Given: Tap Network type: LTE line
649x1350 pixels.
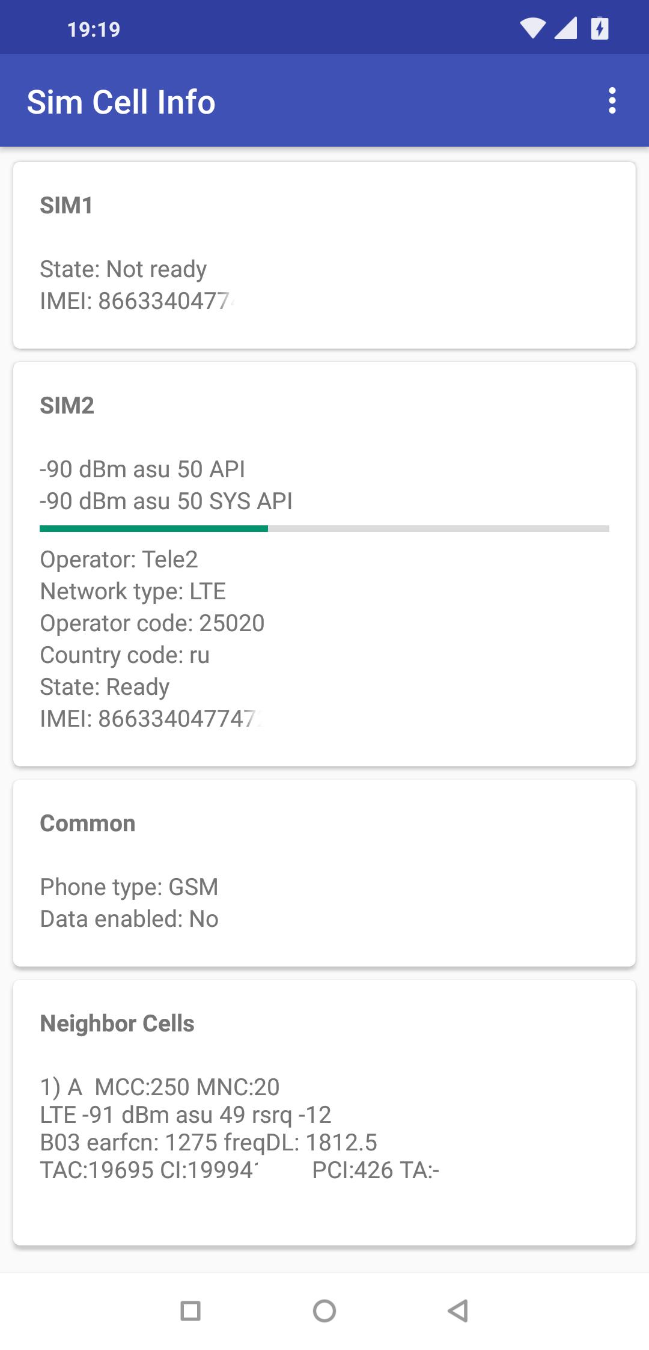Looking at the screenshot, I should point(133,591).
